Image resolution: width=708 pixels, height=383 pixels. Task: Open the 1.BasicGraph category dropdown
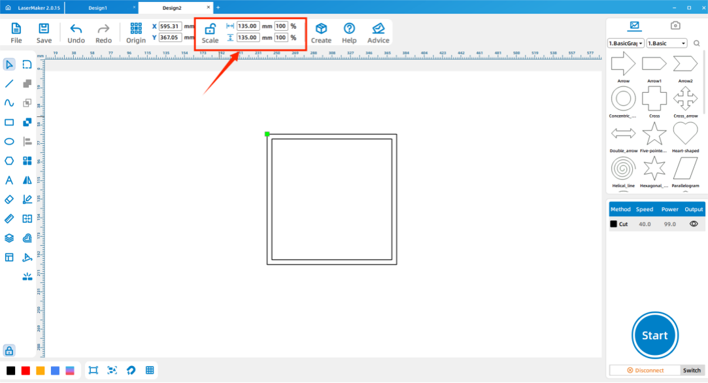tap(626, 43)
